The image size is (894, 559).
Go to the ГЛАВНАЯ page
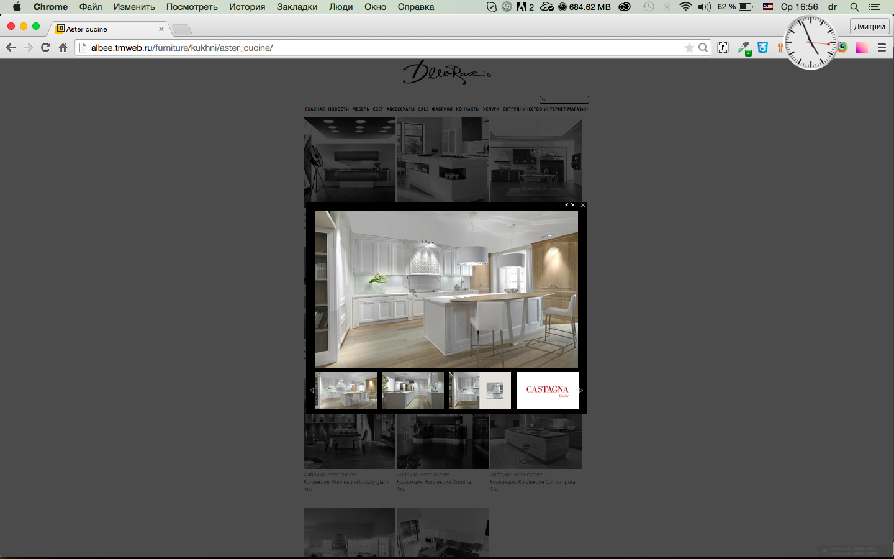315,109
